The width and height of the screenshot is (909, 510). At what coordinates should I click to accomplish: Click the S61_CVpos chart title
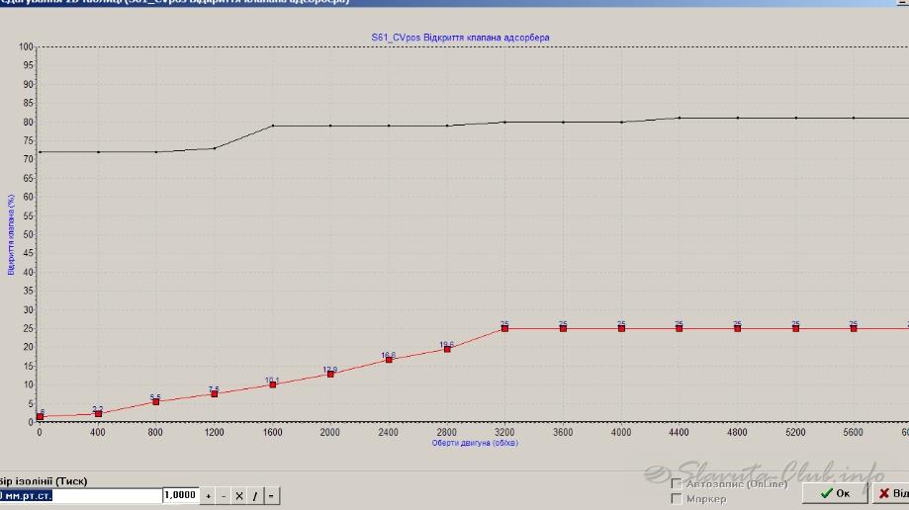460,38
